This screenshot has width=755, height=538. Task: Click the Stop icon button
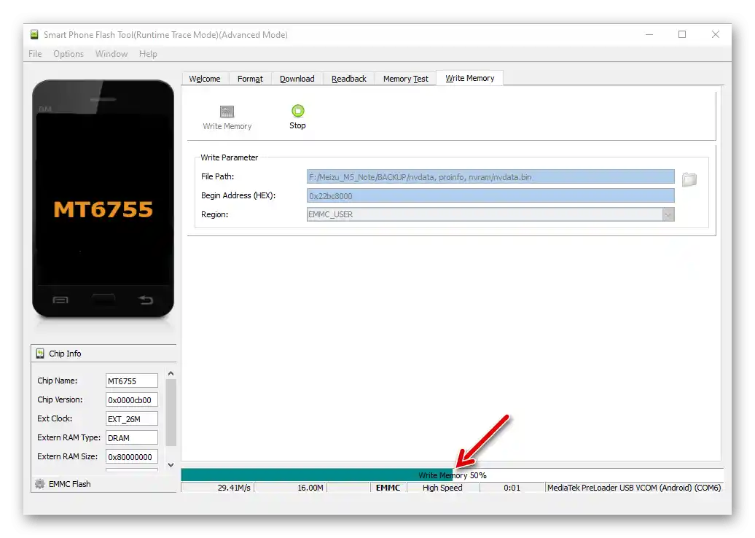[x=297, y=112]
